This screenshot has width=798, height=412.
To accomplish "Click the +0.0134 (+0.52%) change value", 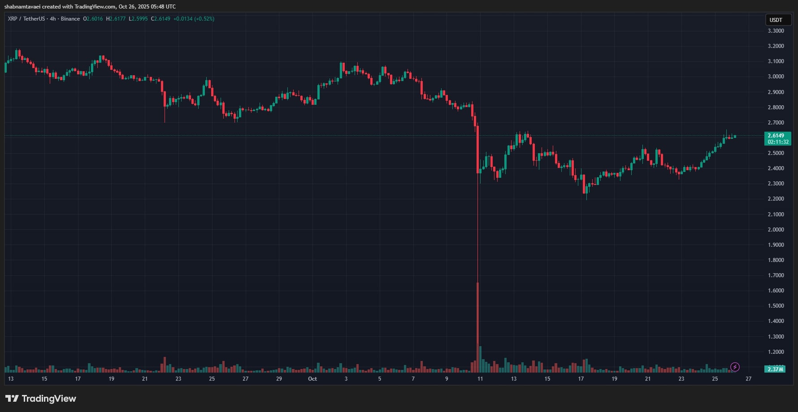I will [194, 19].
